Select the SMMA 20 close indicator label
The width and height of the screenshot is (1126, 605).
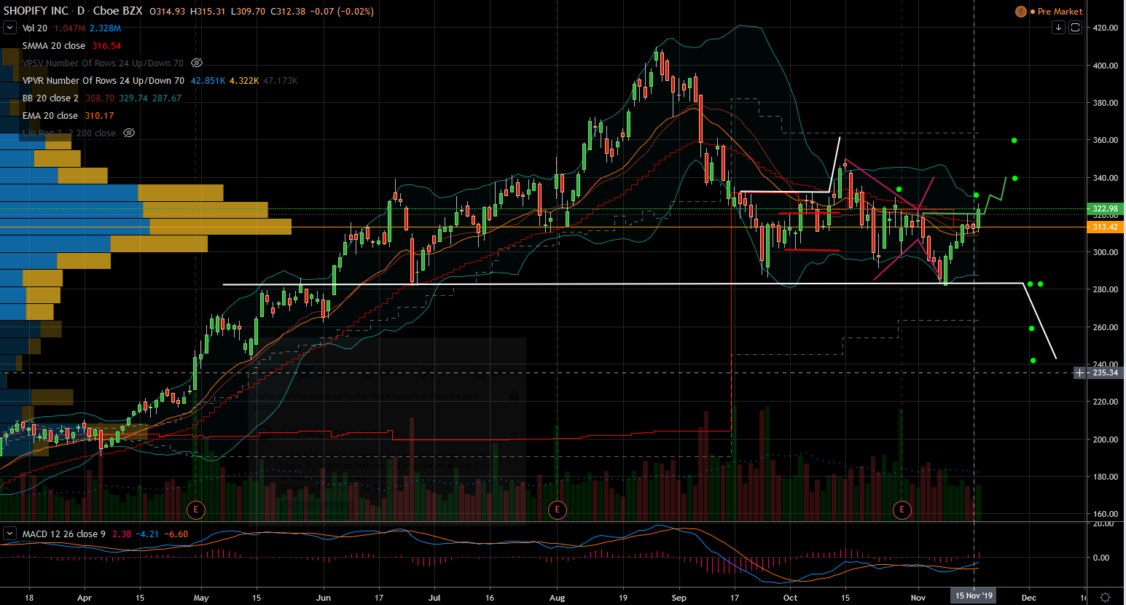pyautogui.click(x=54, y=46)
